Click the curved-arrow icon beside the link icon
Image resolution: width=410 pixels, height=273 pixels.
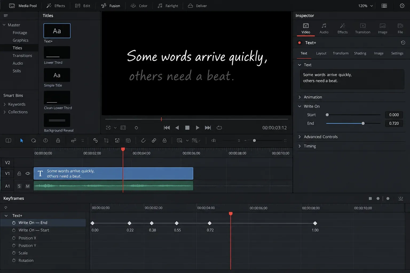pyautogui.click(x=143, y=140)
